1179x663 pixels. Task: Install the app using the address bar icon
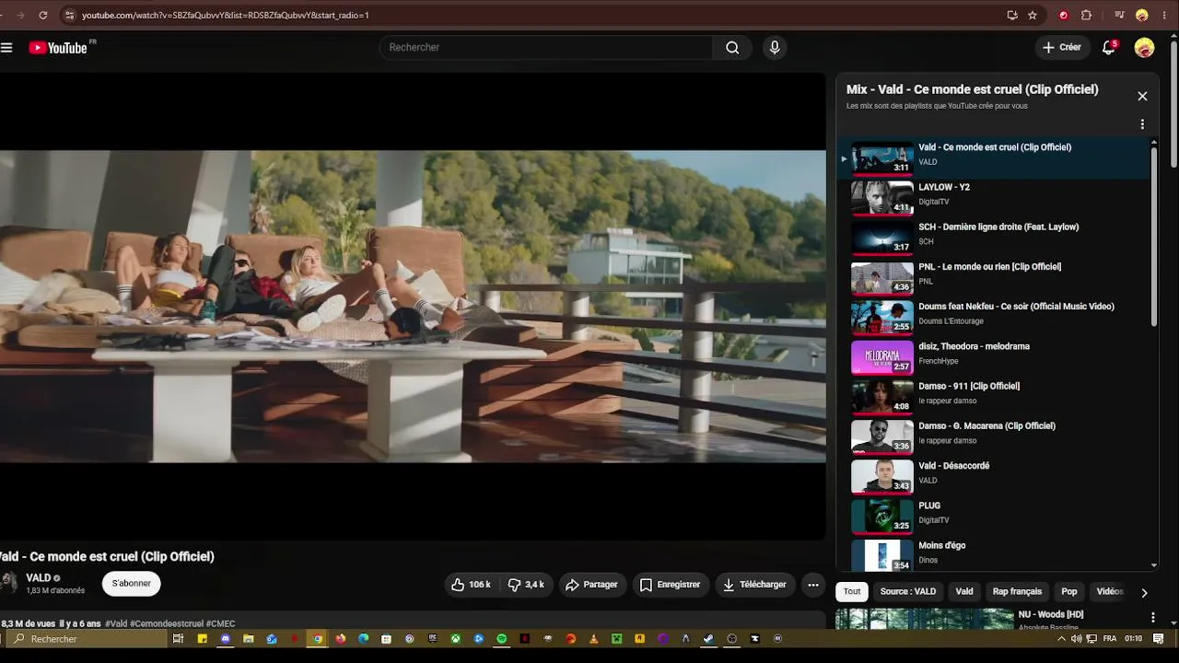click(1012, 16)
